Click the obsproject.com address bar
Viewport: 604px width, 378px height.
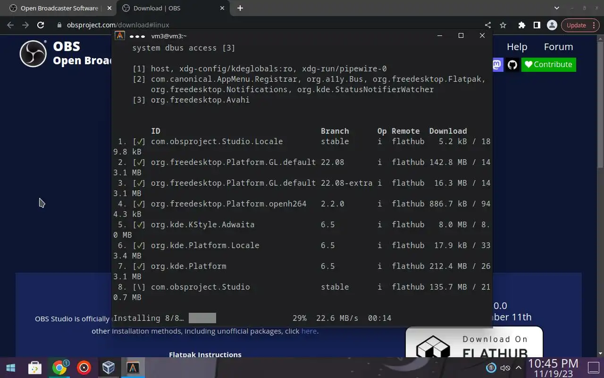[x=264, y=25]
